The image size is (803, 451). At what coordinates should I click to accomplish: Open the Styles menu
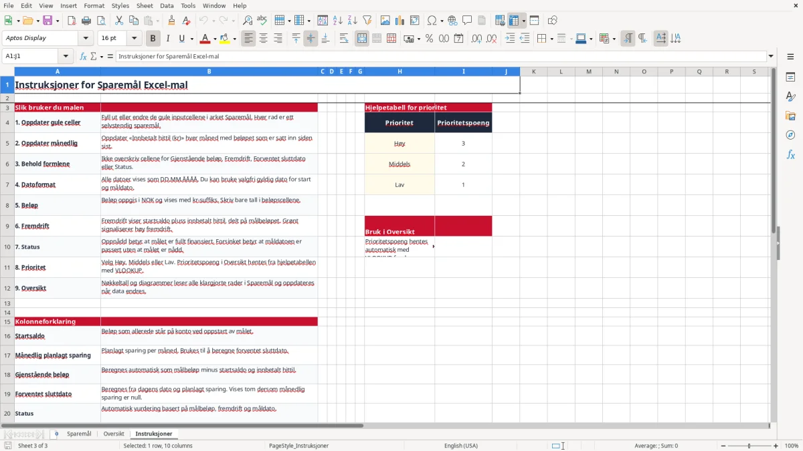[x=120, y=5]
